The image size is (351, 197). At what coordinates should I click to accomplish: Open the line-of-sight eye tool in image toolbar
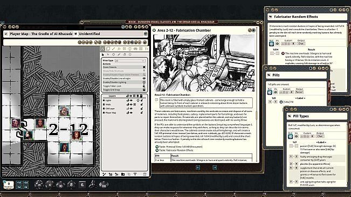[x=135, y=48]
